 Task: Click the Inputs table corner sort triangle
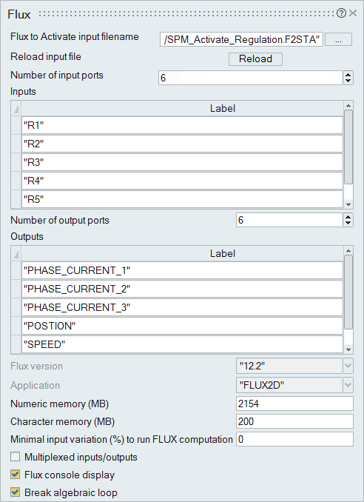(x=16, y=109)
